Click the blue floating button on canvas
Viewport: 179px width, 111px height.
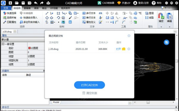point(166,42)
